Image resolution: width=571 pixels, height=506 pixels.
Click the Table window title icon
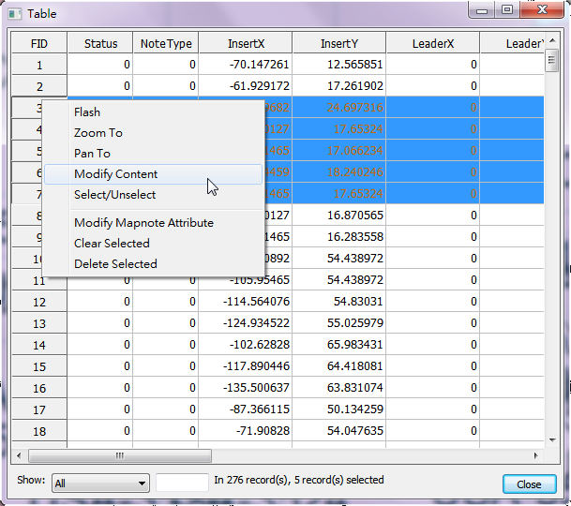15,13
